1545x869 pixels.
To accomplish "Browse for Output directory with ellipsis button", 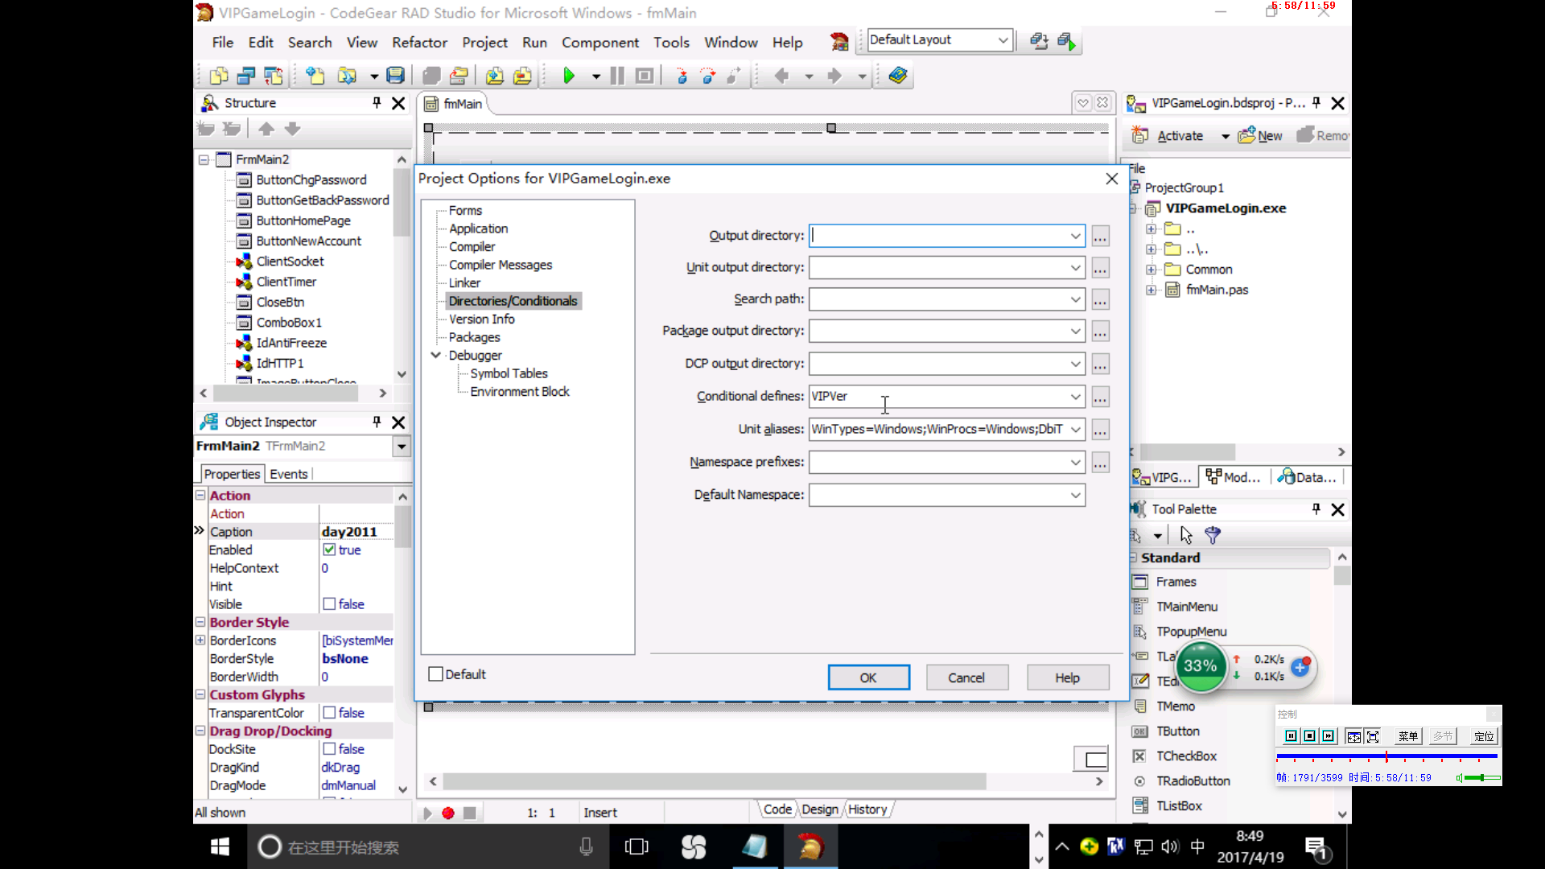I will tap(1100, 237).
